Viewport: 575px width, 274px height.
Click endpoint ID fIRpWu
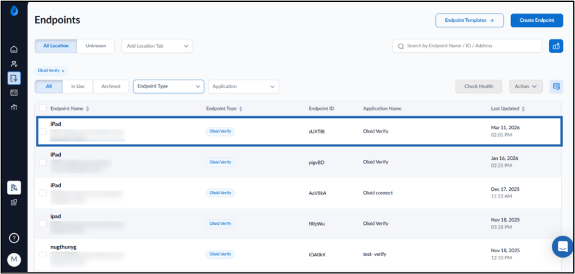pos(317,224)
